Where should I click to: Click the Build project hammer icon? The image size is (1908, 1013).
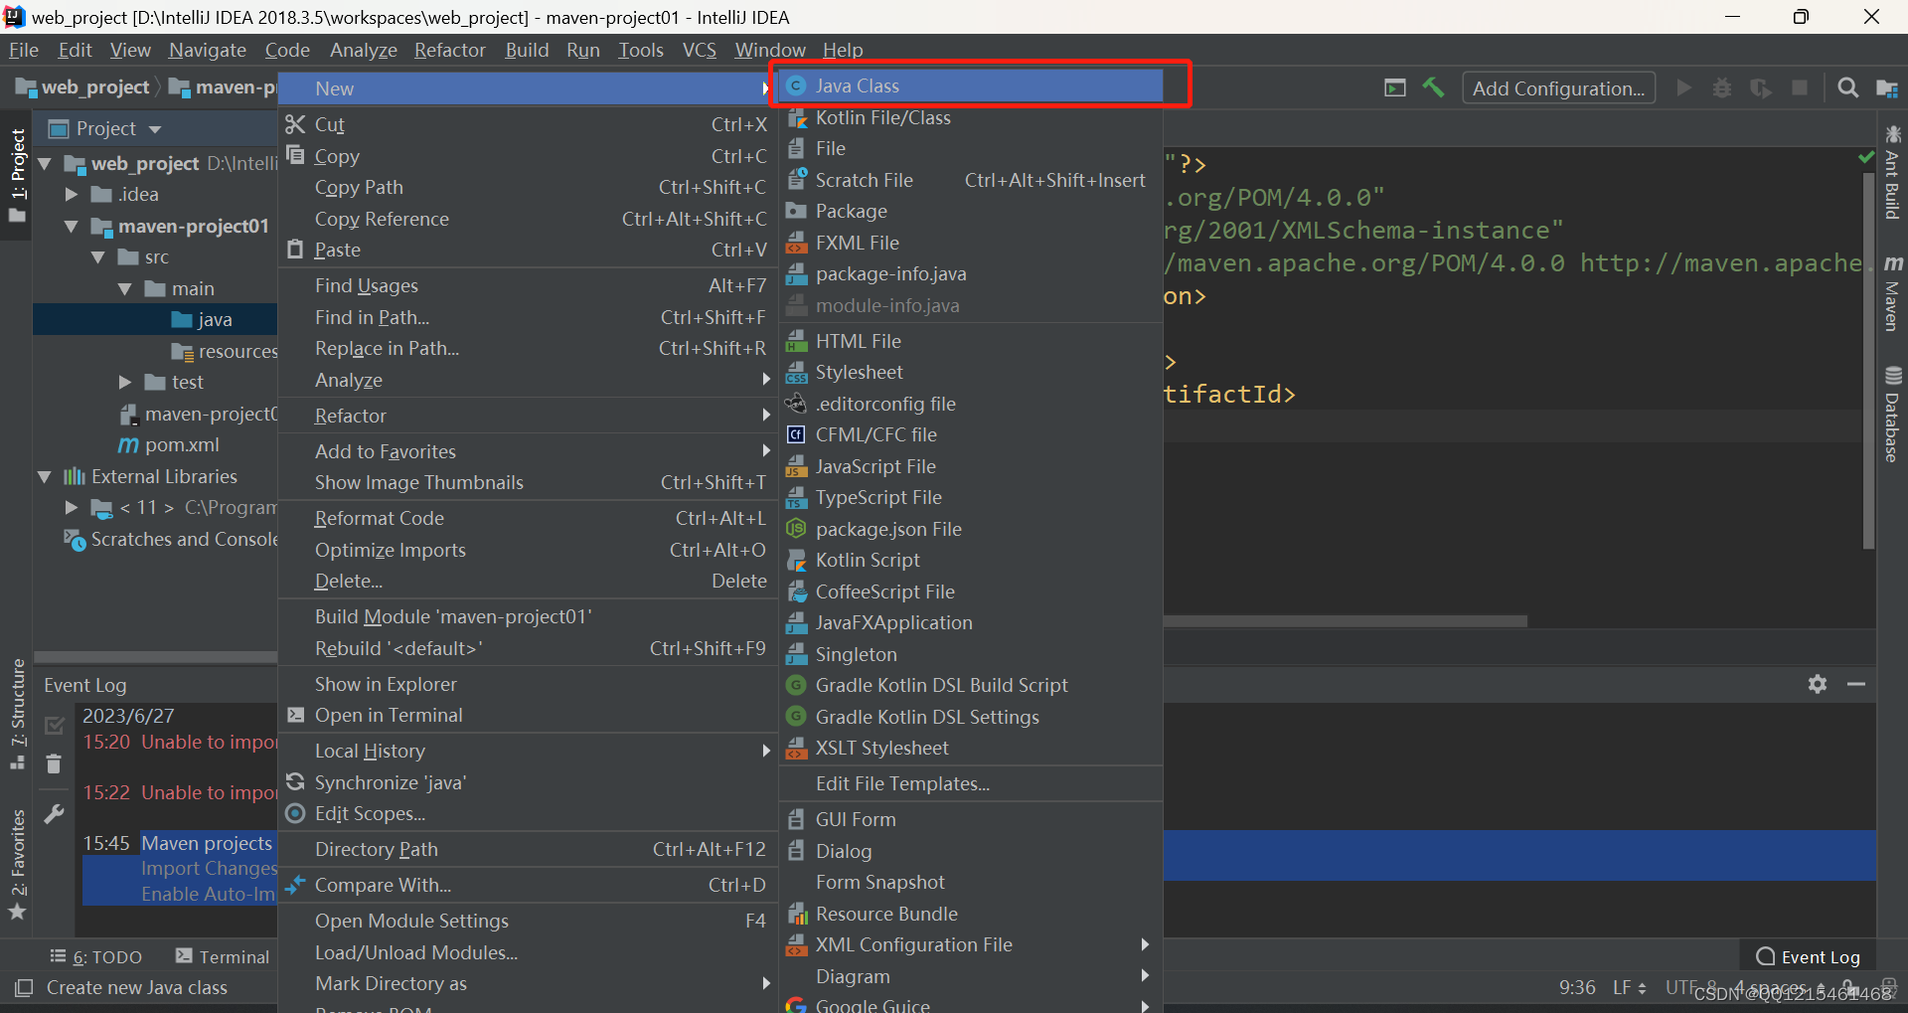point(1433,87)
